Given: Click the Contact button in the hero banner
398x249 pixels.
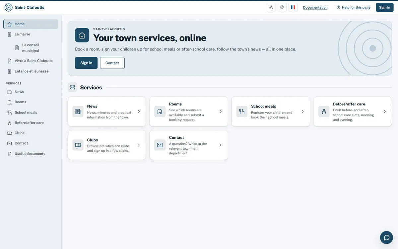Looking at the screenshot, I should 112,63.
